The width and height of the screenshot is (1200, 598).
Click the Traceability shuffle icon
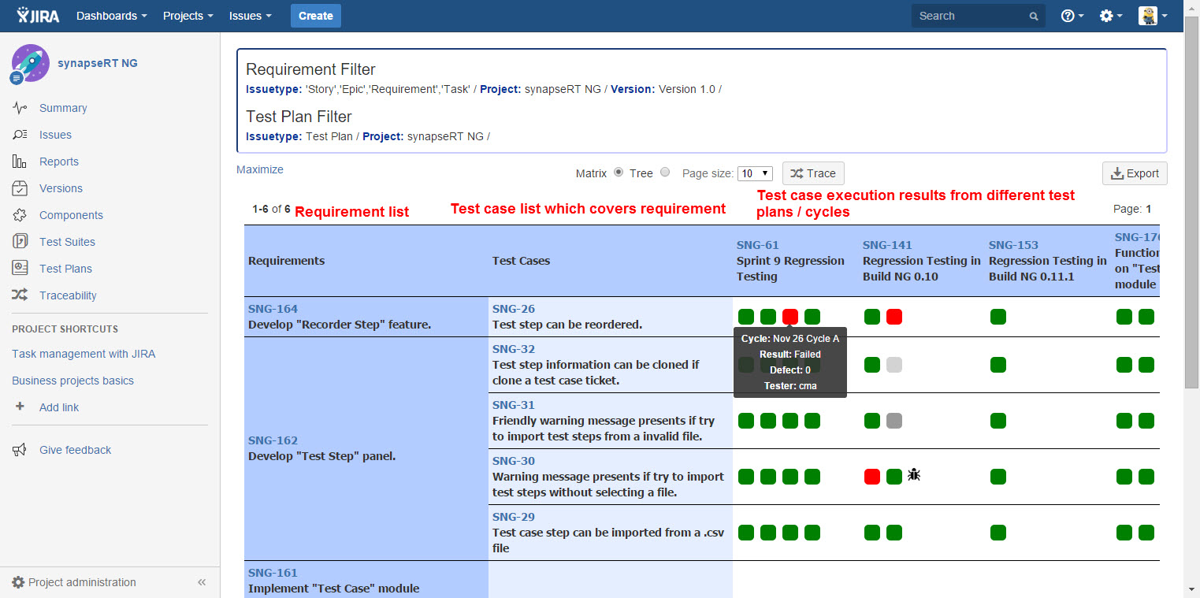tap(20, 295)
